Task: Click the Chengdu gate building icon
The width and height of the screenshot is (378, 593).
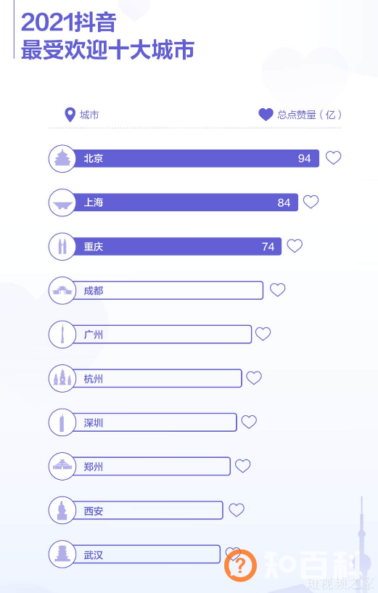Action: coord(62,290)
